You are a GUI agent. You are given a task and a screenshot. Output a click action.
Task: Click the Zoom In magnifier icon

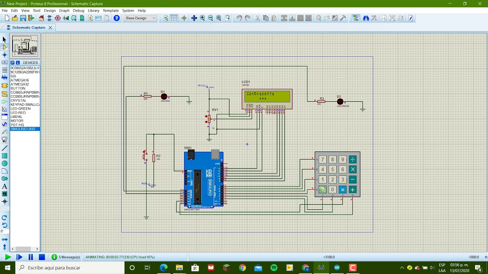[x=202, y=18]
